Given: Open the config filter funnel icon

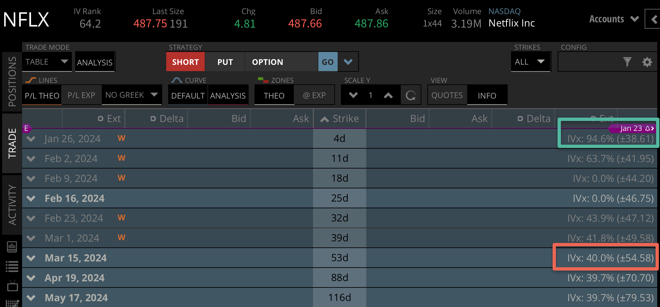Looking at the screenshot, I should pos(628,62).
